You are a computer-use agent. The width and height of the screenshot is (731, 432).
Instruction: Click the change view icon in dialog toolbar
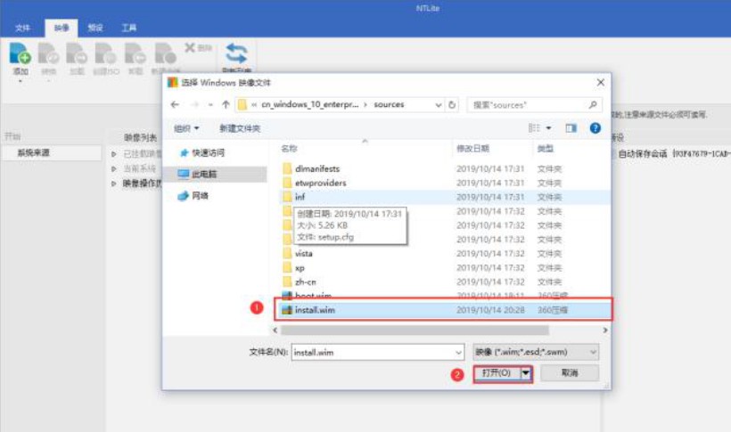click(x=534, y=127)
